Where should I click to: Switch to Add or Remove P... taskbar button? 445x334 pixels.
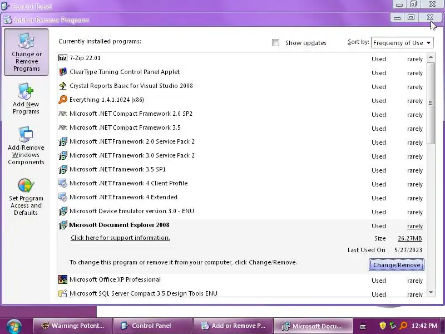pyautogui.click(x=233, y=326)
